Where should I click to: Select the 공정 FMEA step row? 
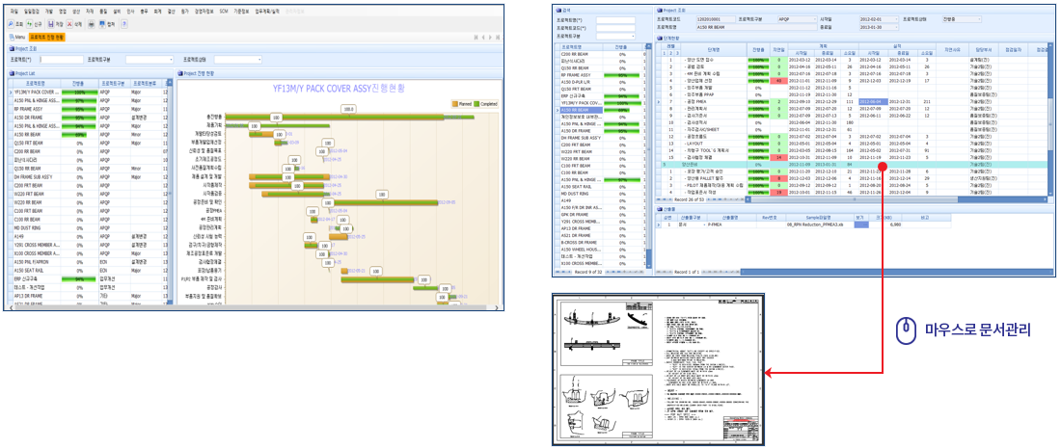click(x=853, y=101)
